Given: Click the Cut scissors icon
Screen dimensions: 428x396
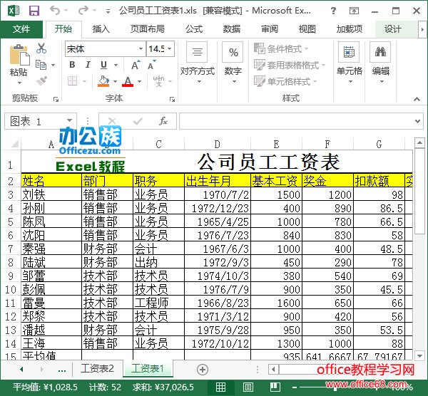Looking at the screenshot, I should coord(41,48).
